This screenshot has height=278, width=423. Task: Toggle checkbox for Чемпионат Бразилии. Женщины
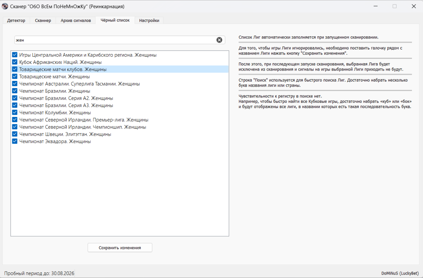(x=15, y=91)
